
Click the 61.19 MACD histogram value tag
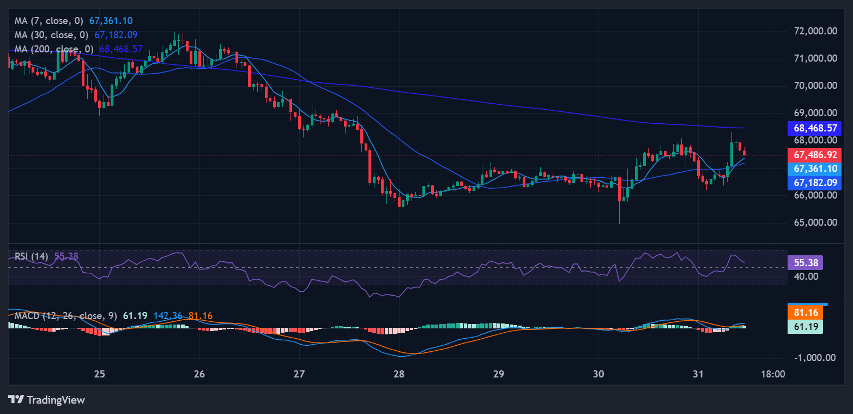pos(805,327)
